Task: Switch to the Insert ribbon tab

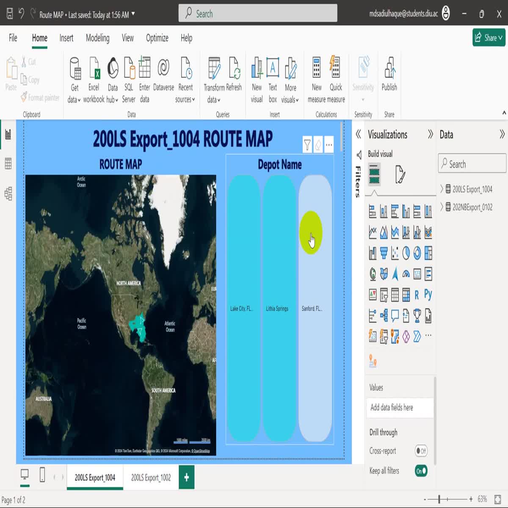Action: [66, 38]
